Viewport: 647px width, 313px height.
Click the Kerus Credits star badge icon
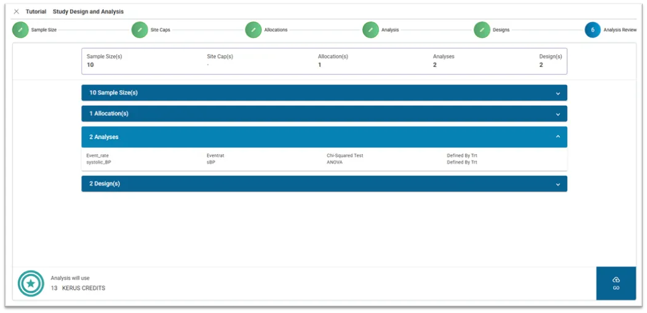(31, 284)
